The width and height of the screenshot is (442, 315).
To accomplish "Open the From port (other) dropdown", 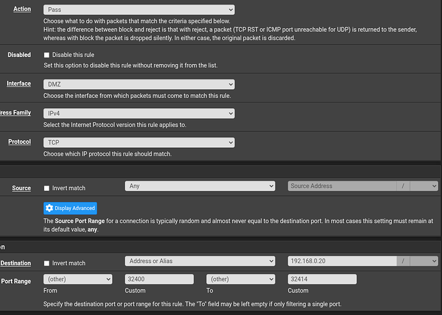I will pos(78,279).
